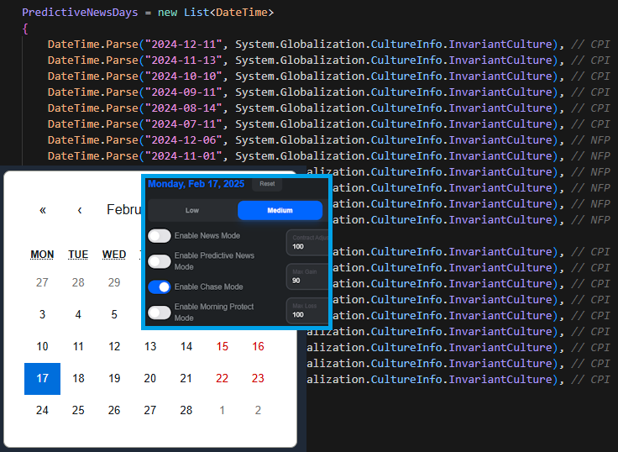The image size is (618, 452).
Task: Select February 10 in the calendar
Action: point(42,346)
